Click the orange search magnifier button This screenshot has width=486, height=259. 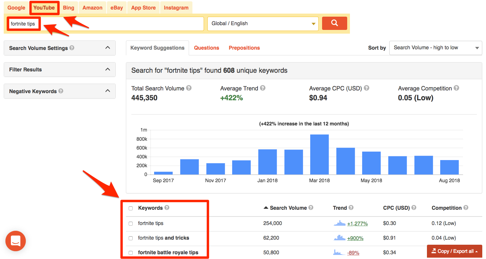click(x=334, y=23)
